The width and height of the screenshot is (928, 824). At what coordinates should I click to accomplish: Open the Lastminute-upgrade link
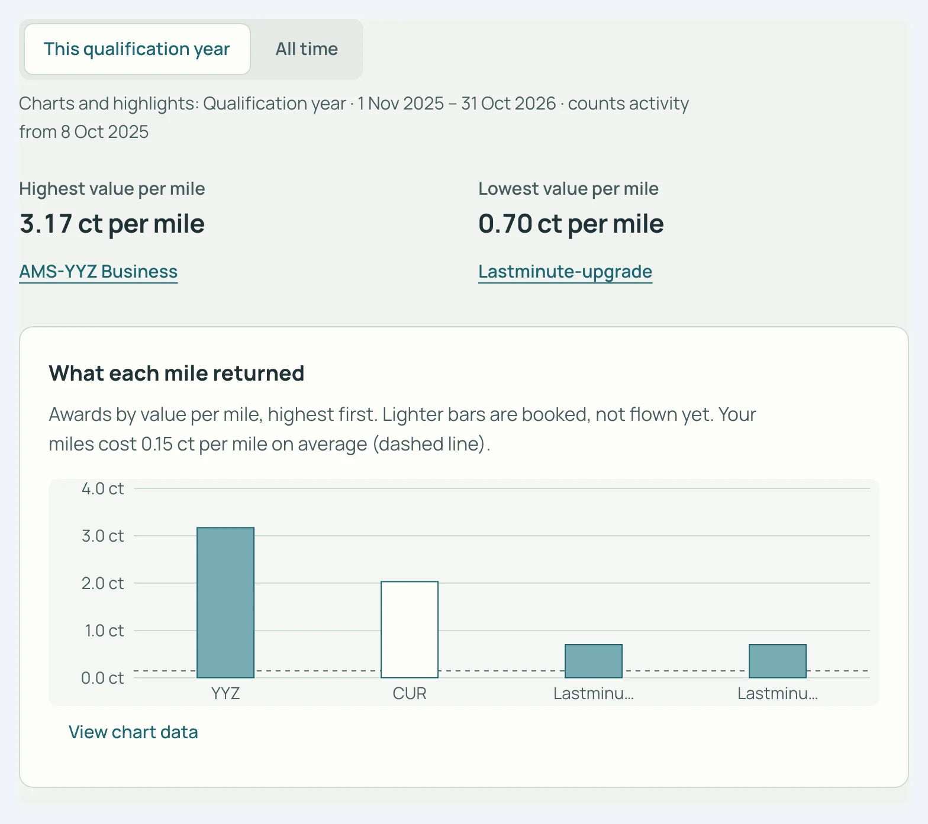pos(565,271)
